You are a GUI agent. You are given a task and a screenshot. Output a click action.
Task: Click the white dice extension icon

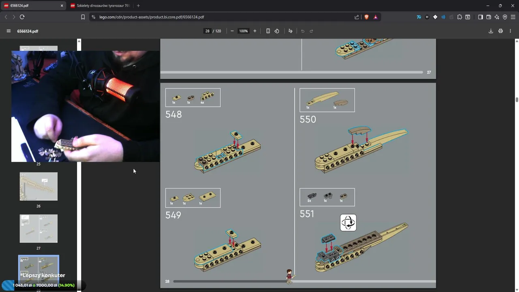[x=435, y=17]
